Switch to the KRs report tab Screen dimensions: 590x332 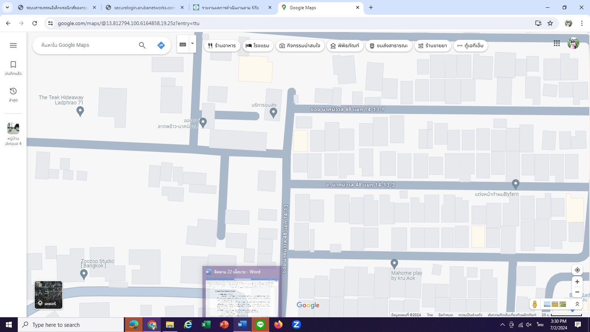[230, 7]
